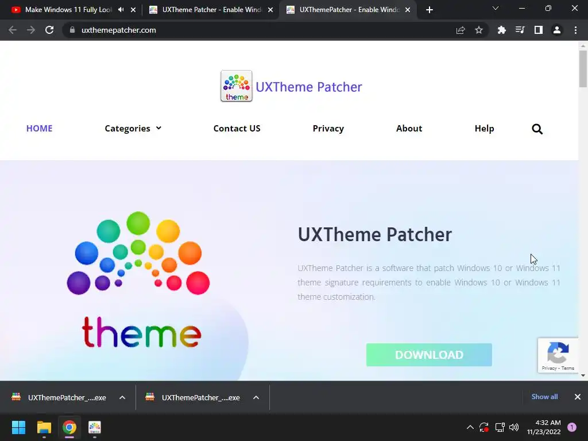This screenshot has height=441, width=588.
Task: Open the Help nav link
Action: coord(484,128)
